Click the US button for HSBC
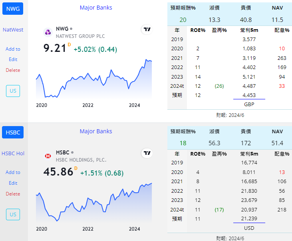 click(x=13, y=214)
